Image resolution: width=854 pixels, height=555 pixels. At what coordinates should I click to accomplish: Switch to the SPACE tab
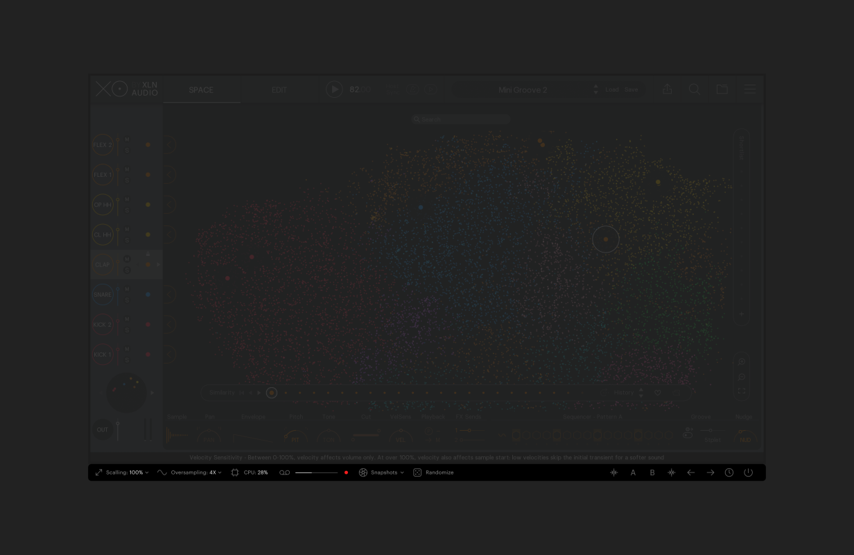(201, 89)
